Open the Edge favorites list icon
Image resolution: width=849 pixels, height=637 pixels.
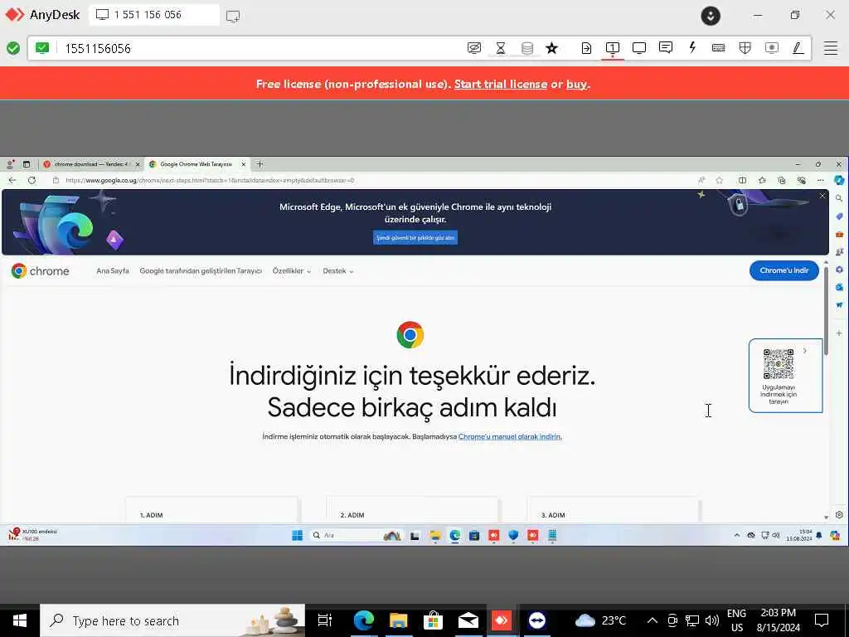click(762, 180)
